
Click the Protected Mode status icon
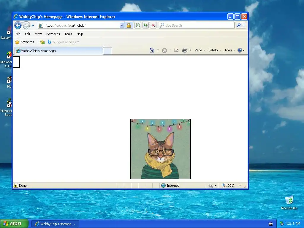pos(210,186)
